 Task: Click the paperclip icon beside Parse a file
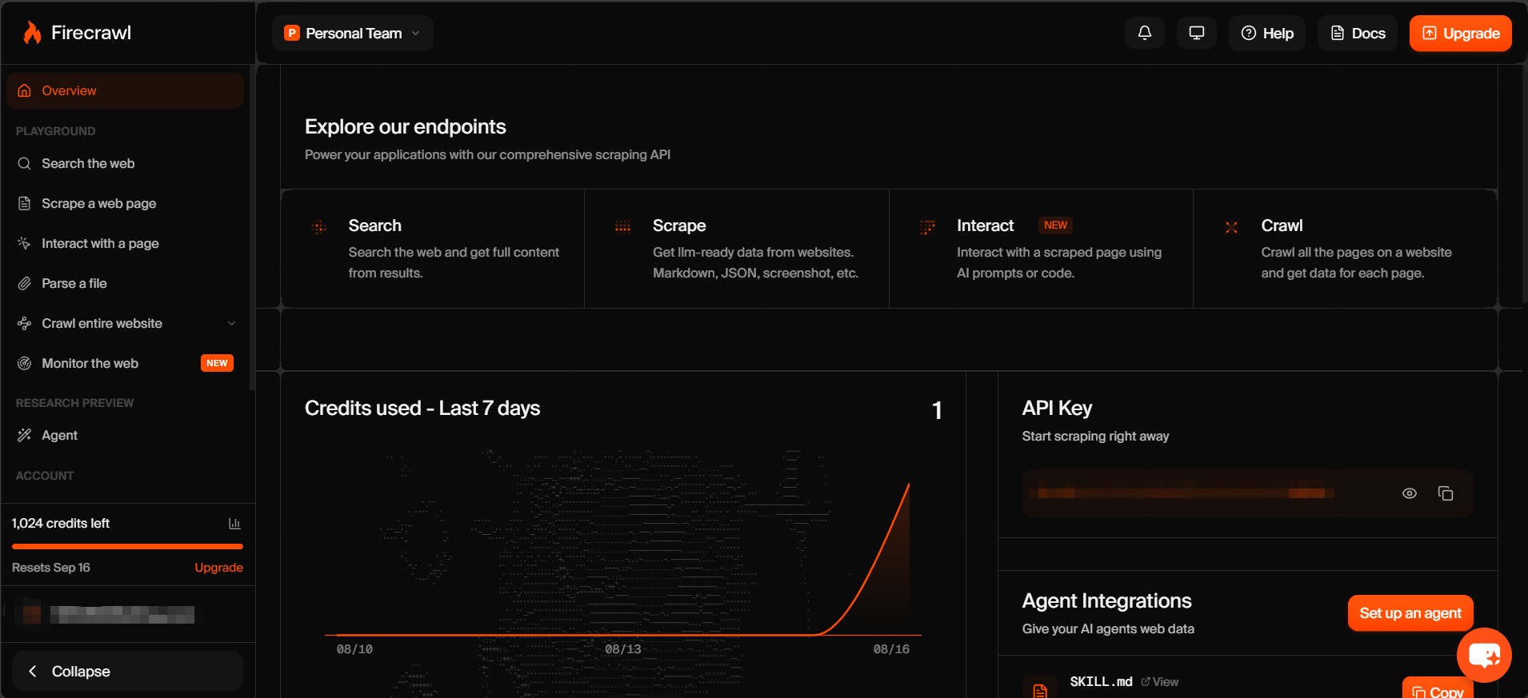point(25,284)
